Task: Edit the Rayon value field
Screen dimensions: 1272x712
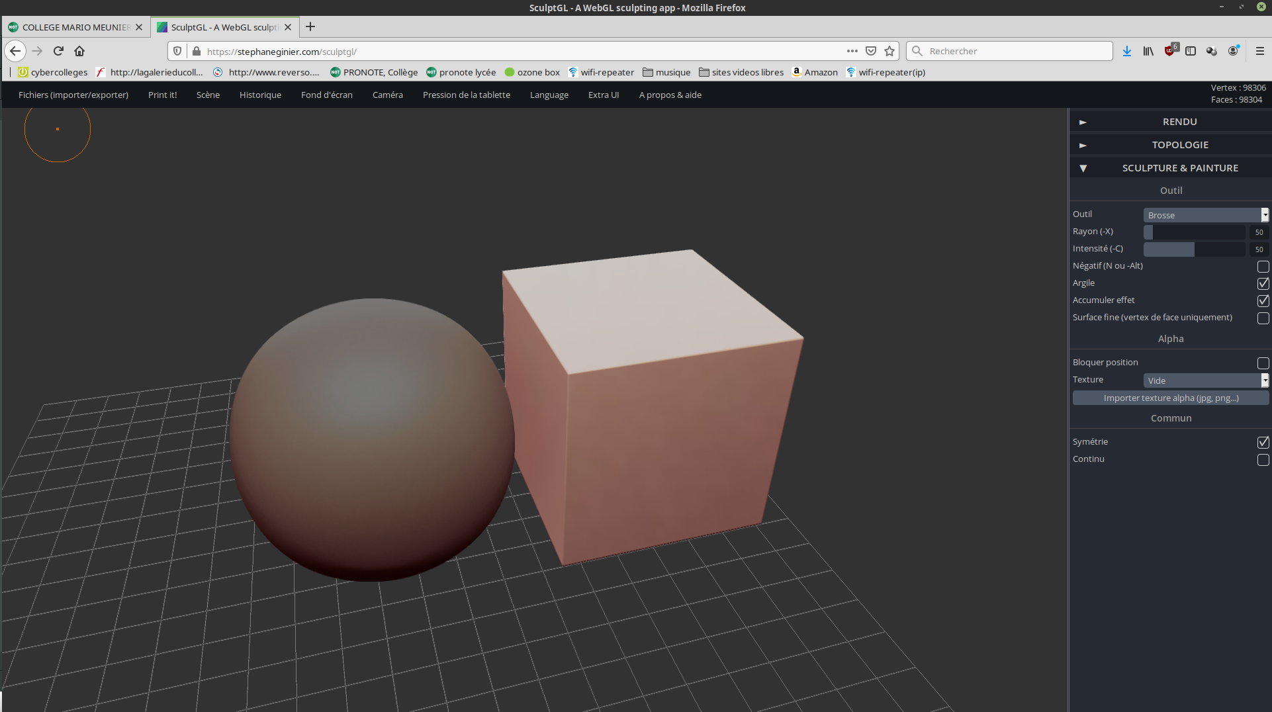Action: [x=1259, y=232]
